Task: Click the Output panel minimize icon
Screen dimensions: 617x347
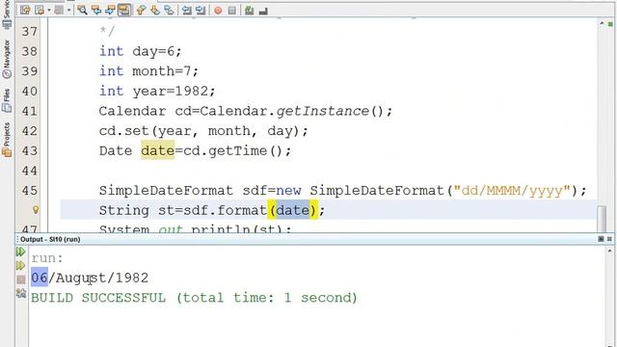Action: (609, 239)
